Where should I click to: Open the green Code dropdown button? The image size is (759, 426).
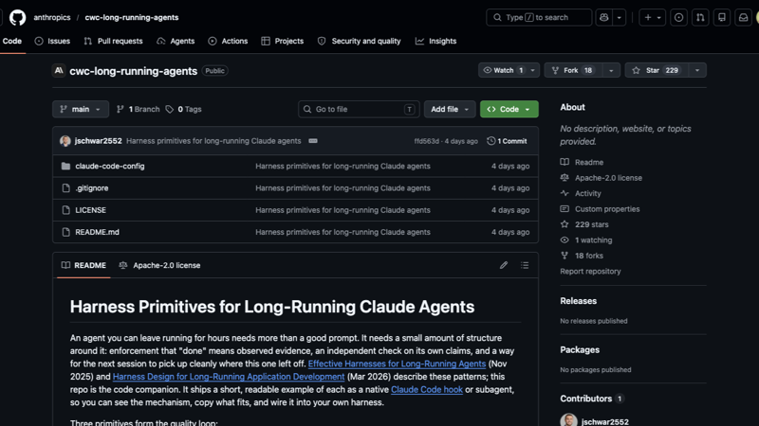(509, 109)
